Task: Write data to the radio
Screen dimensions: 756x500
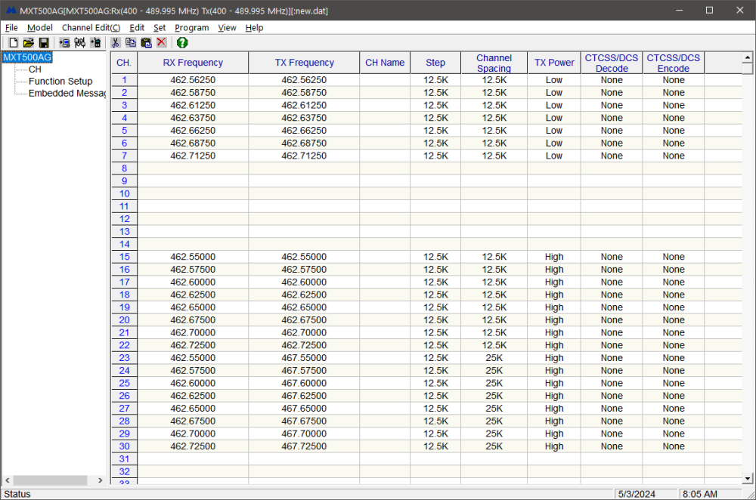Action: 96,42
